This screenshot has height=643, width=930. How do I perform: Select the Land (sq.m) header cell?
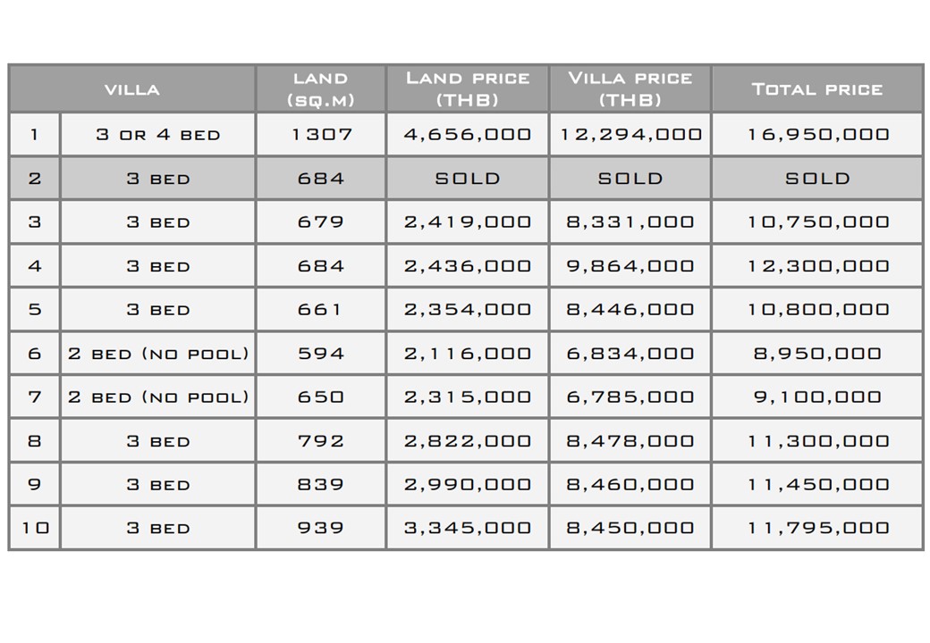pos(321,89)
